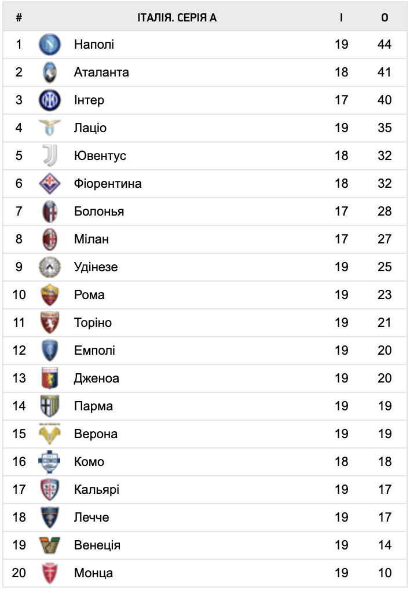Select the Верона team name
This screenshot has width=410, height=590.
pyautogui.click(x=96, y=434)
